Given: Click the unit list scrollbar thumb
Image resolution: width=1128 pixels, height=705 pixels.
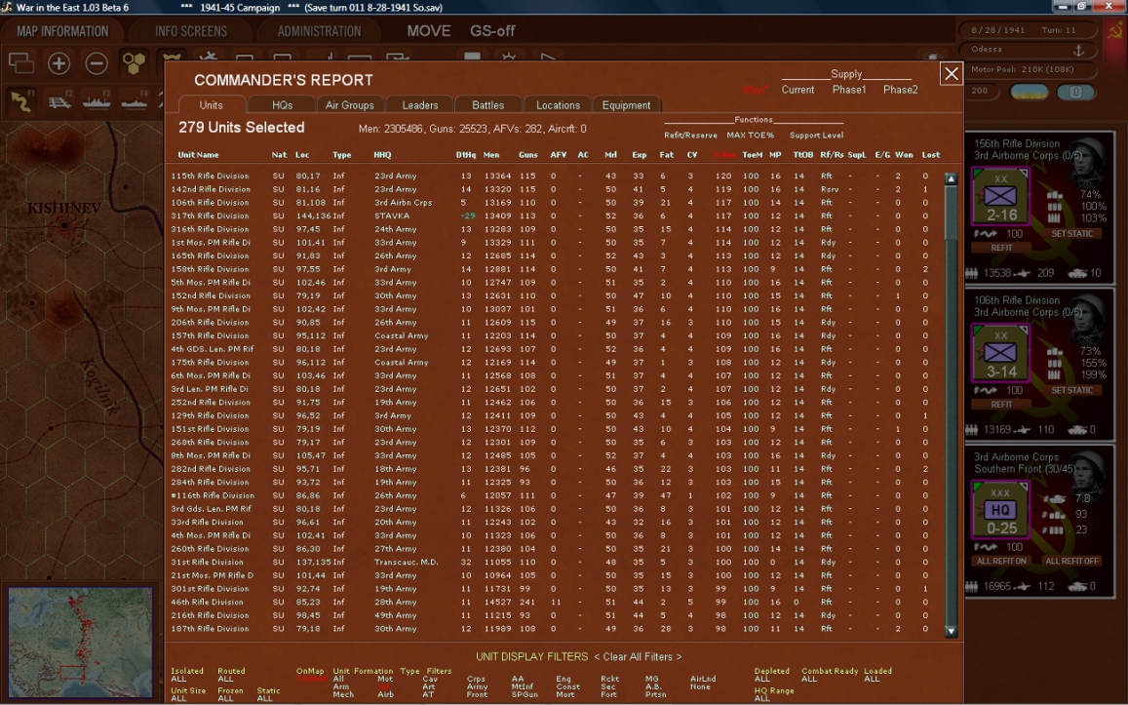Looking at the screenshot, I should pyautogui.click(x=951, y=214).
